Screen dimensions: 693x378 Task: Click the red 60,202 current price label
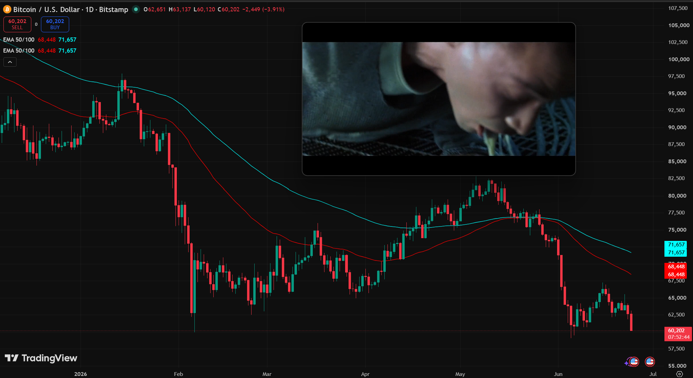click(x=676, y=331)
